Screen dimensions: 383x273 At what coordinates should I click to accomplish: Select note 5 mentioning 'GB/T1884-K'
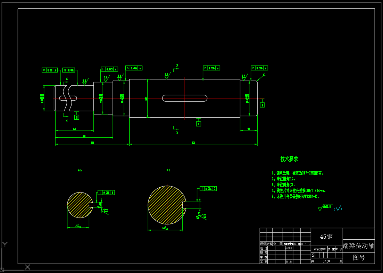[295, 196]
